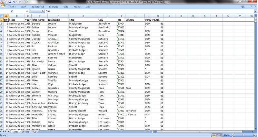Click the Select All corner box
Screen dimensions: 258x137
tap(2, 16)
